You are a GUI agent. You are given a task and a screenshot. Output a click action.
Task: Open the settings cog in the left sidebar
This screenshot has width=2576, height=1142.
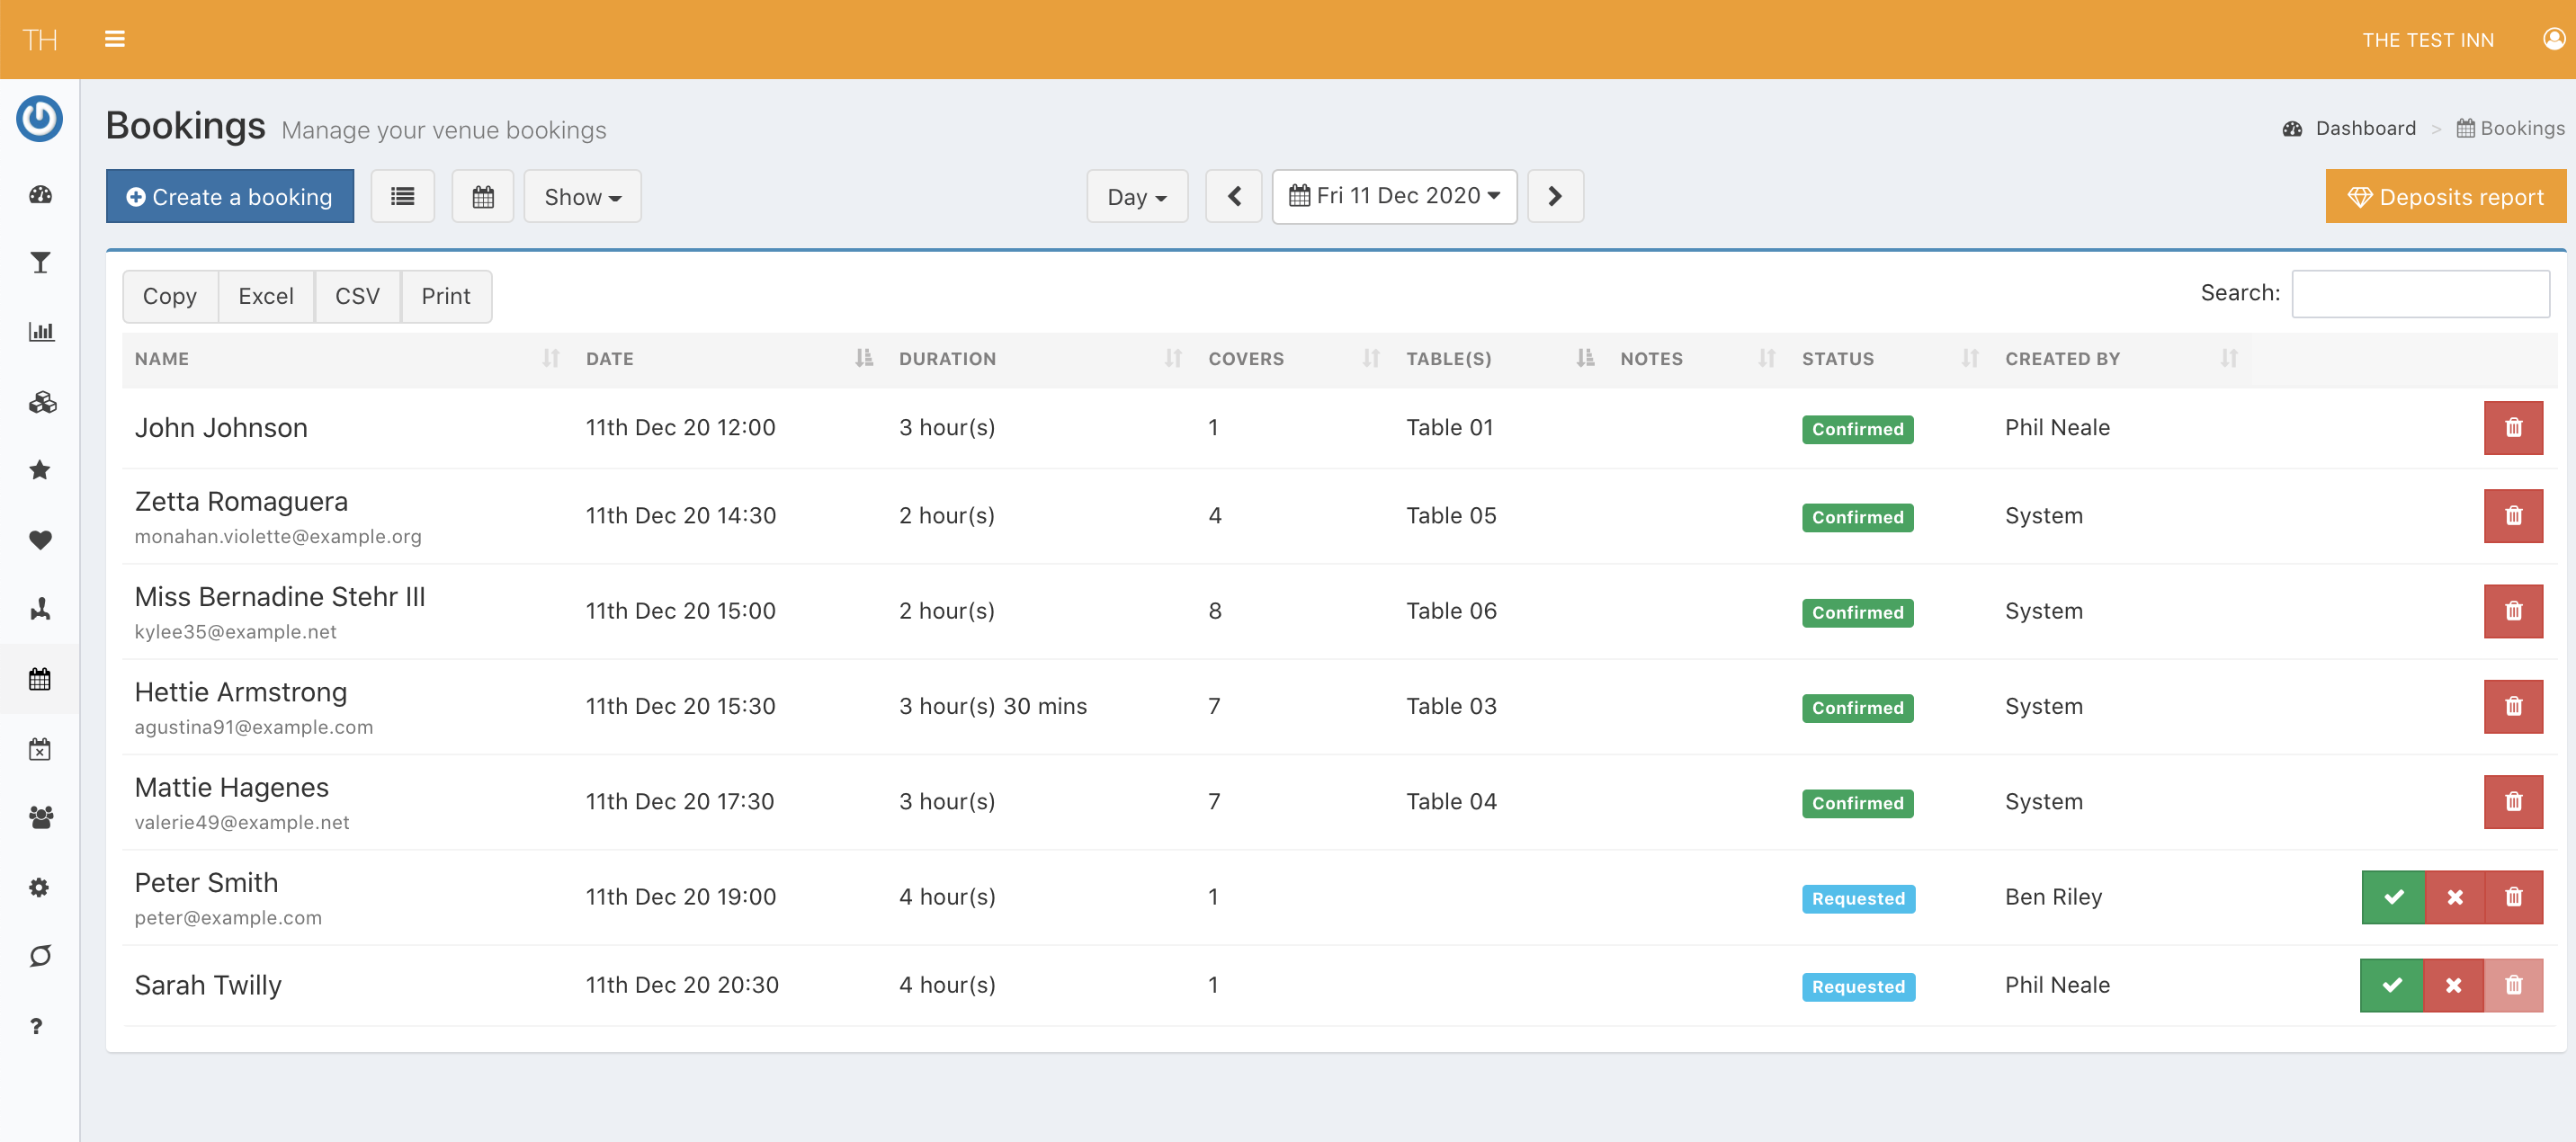[x=40, y=887]
